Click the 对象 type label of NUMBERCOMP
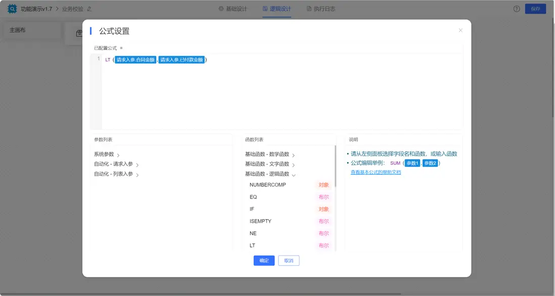Viewport: 555px width, 296px height. click(323, 185)
